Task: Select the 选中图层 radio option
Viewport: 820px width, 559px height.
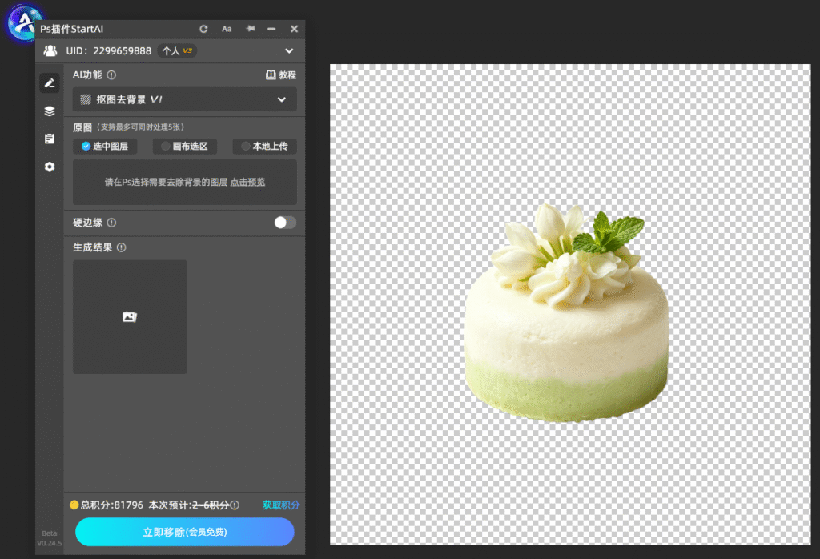Action: [x=105, y=147]
